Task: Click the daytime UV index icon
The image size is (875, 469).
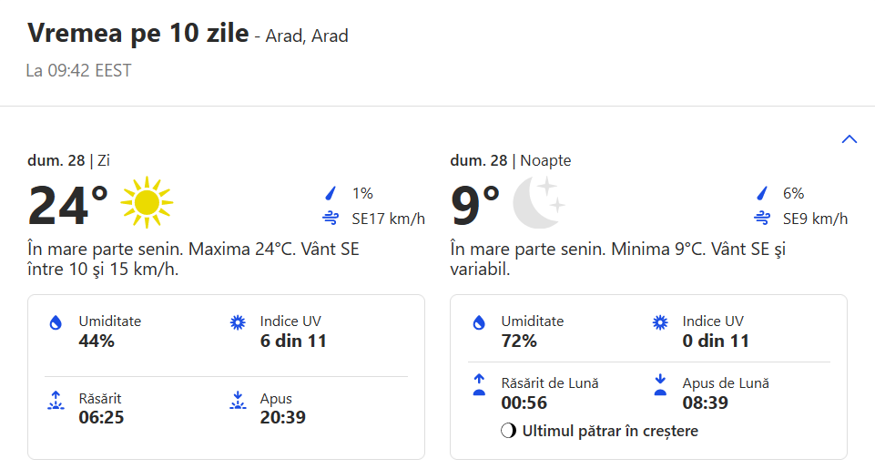Action: [238, 322]
